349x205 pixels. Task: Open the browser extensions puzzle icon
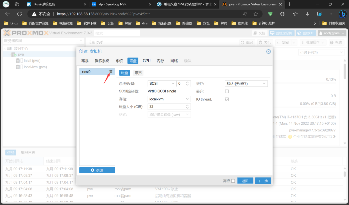coord(282,14)
